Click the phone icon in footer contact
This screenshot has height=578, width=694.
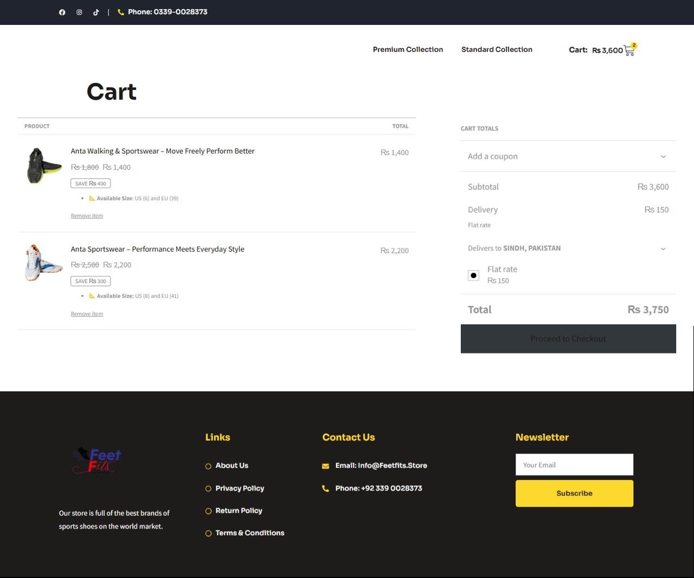pos(325,489)
